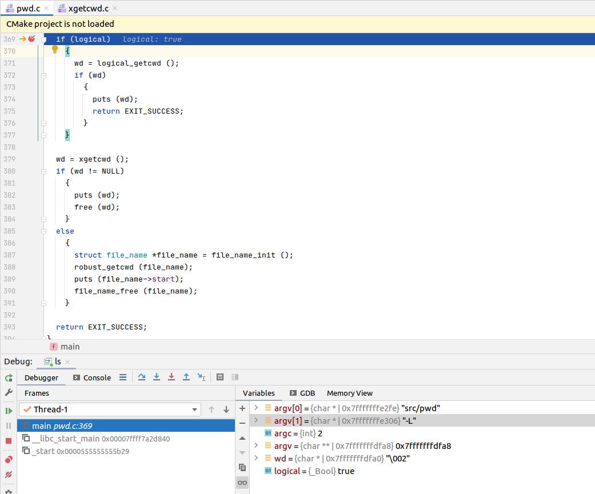Switch to pwd.c editor tab

click(x=27, y=9)
